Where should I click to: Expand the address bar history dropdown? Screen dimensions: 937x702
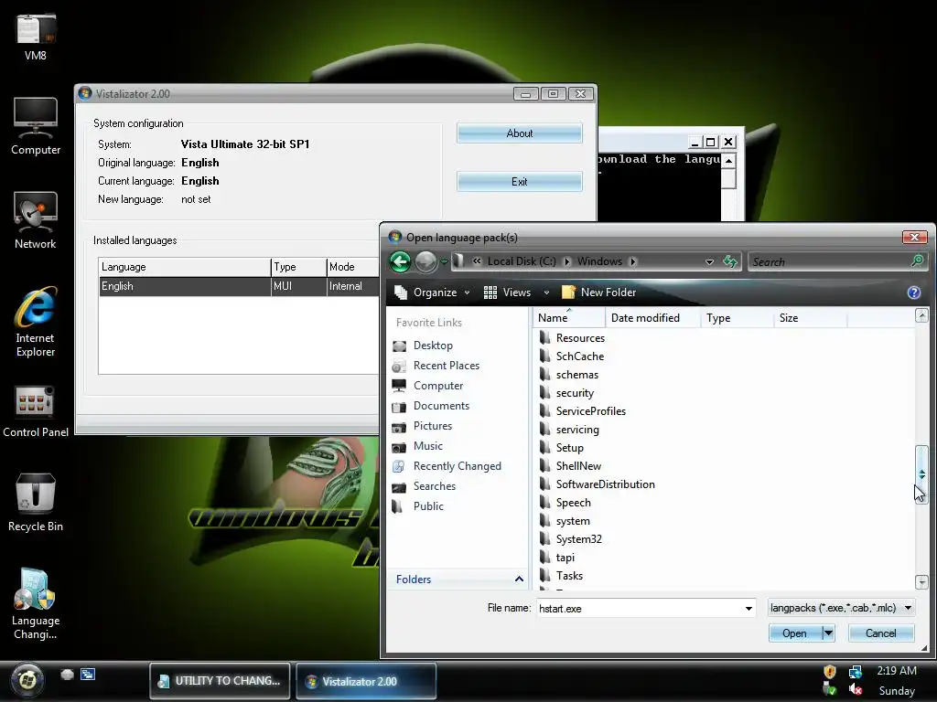tap(709, 261)
